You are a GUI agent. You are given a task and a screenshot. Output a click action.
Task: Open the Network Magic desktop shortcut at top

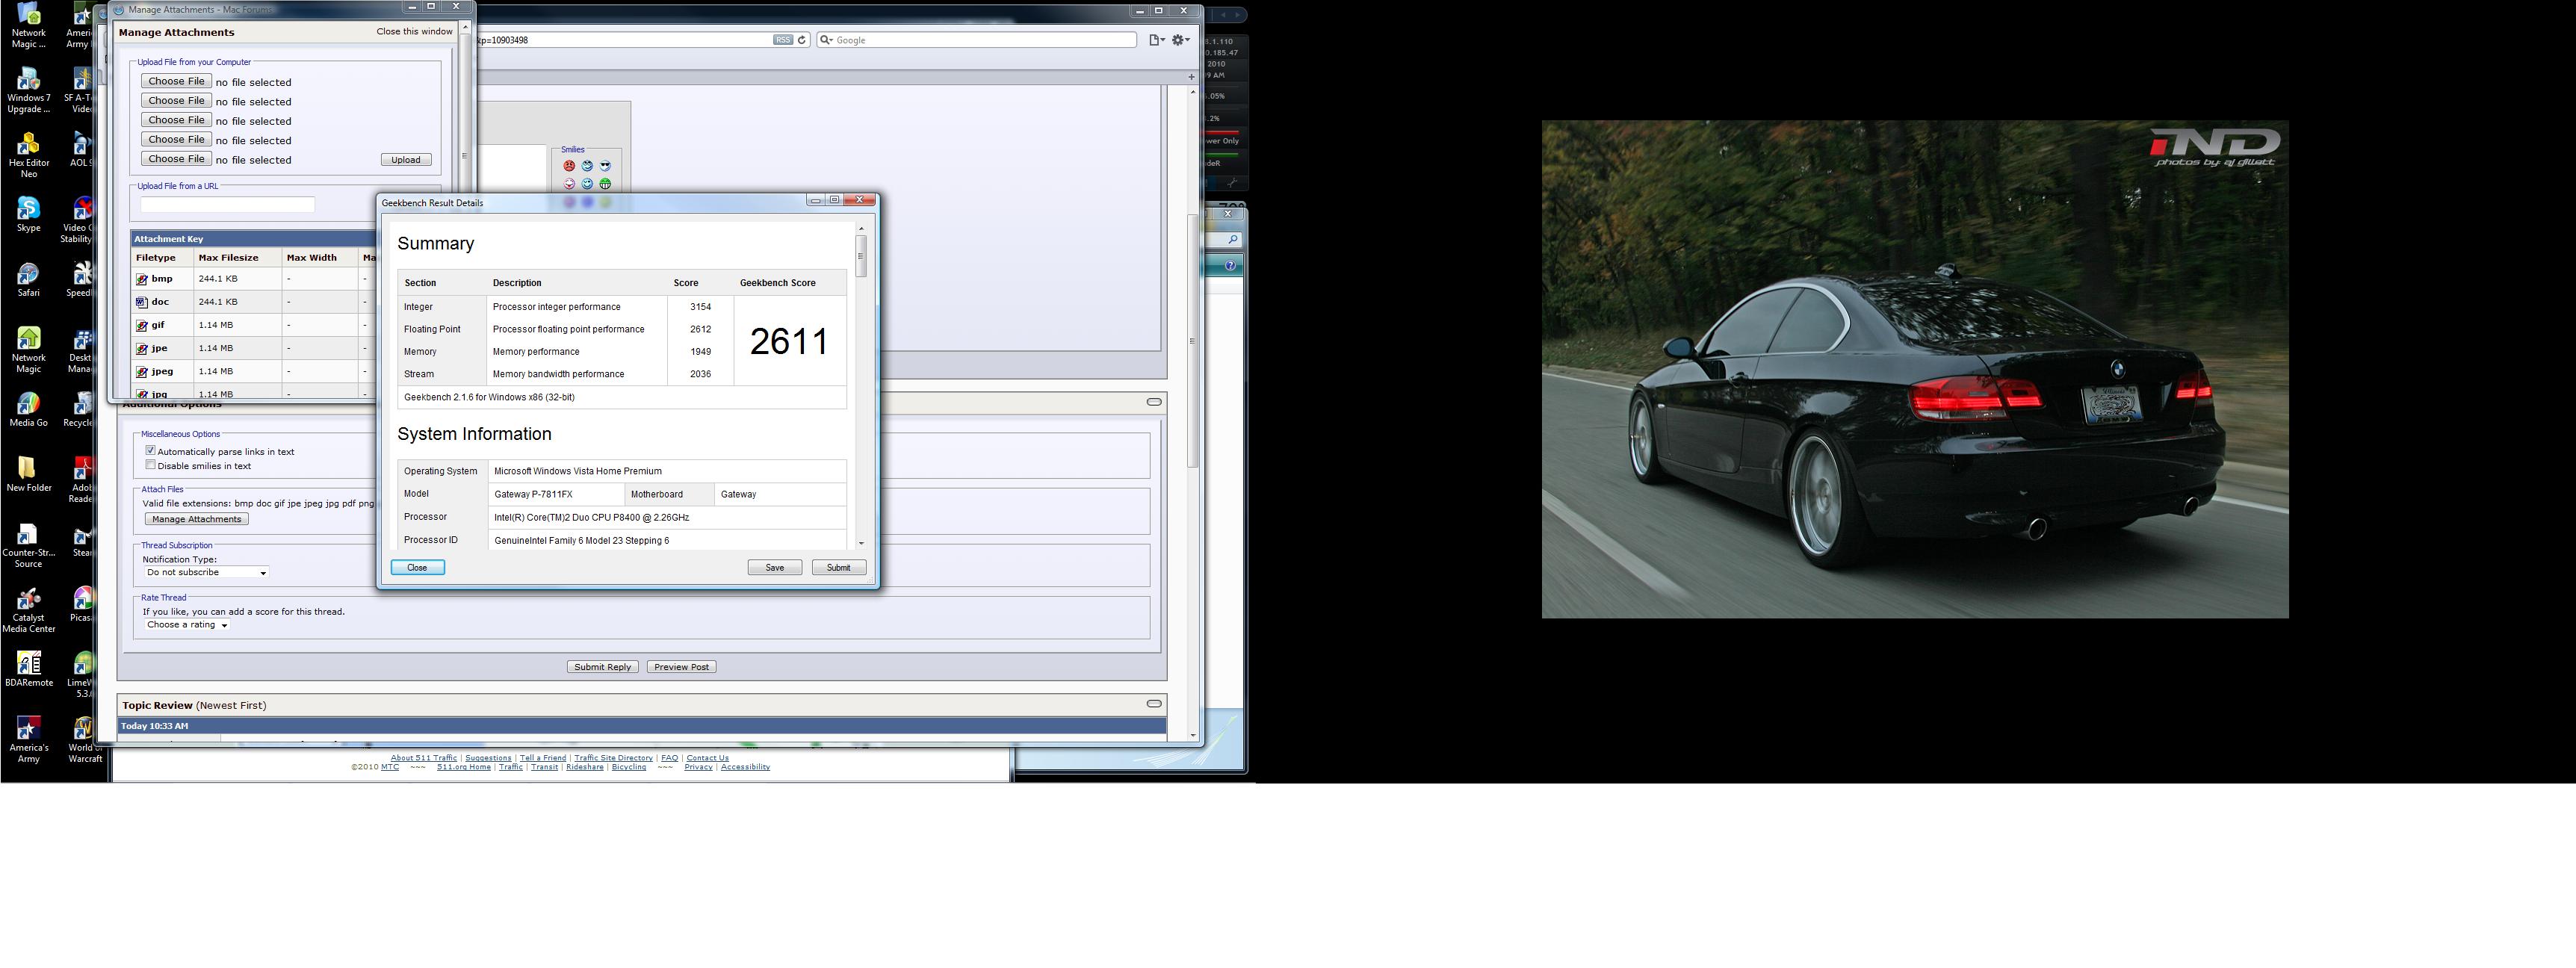tap(28, 25)
